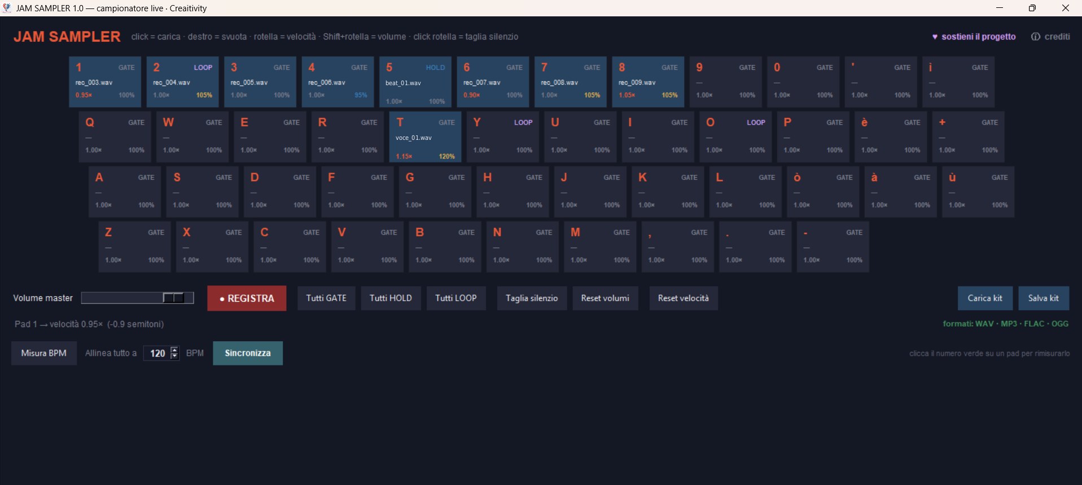Click the 120% volume on pad T
This screenshot has height=485, width=1082.
pos(446,156)
